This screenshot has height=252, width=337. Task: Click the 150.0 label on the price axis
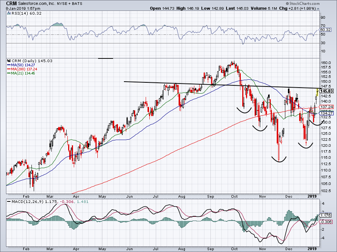(x=326, y=81)
